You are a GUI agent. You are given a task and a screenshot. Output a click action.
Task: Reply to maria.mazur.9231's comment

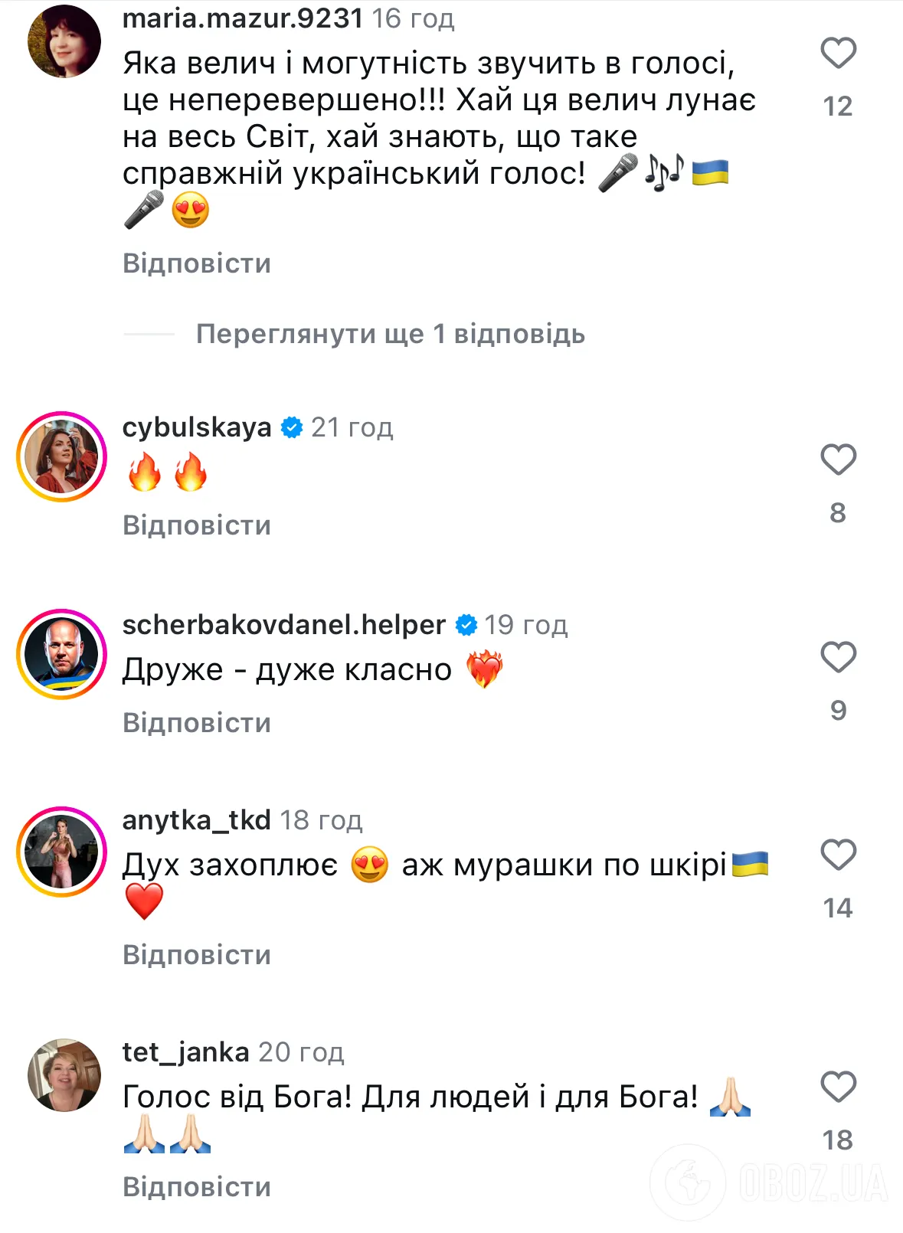[197, 263]
